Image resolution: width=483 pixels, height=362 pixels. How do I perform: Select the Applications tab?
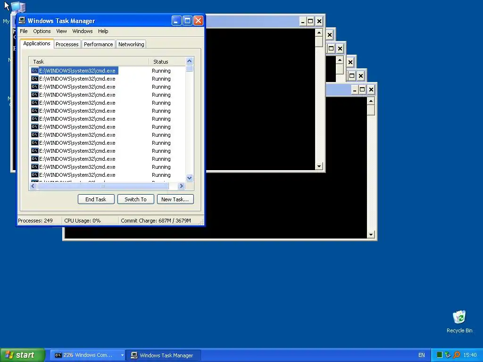(x=37, y=43)
